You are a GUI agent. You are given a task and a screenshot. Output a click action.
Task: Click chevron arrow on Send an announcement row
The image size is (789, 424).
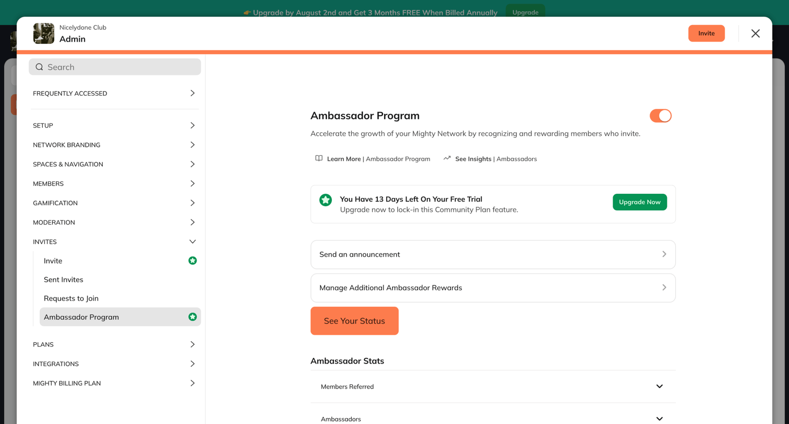click(x=664, y=254)
